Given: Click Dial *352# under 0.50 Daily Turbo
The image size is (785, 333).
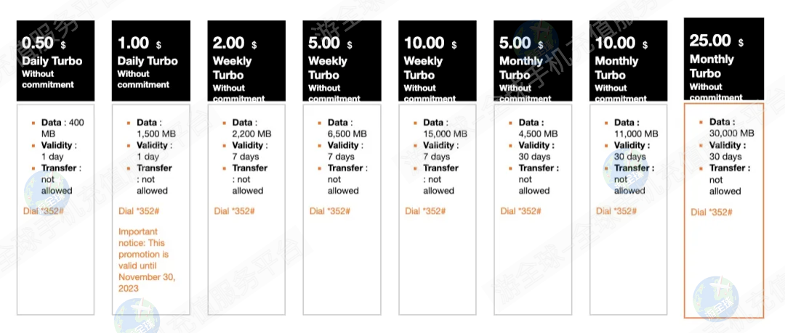Looking at the screenshot, I should click(x=43, y=210).
